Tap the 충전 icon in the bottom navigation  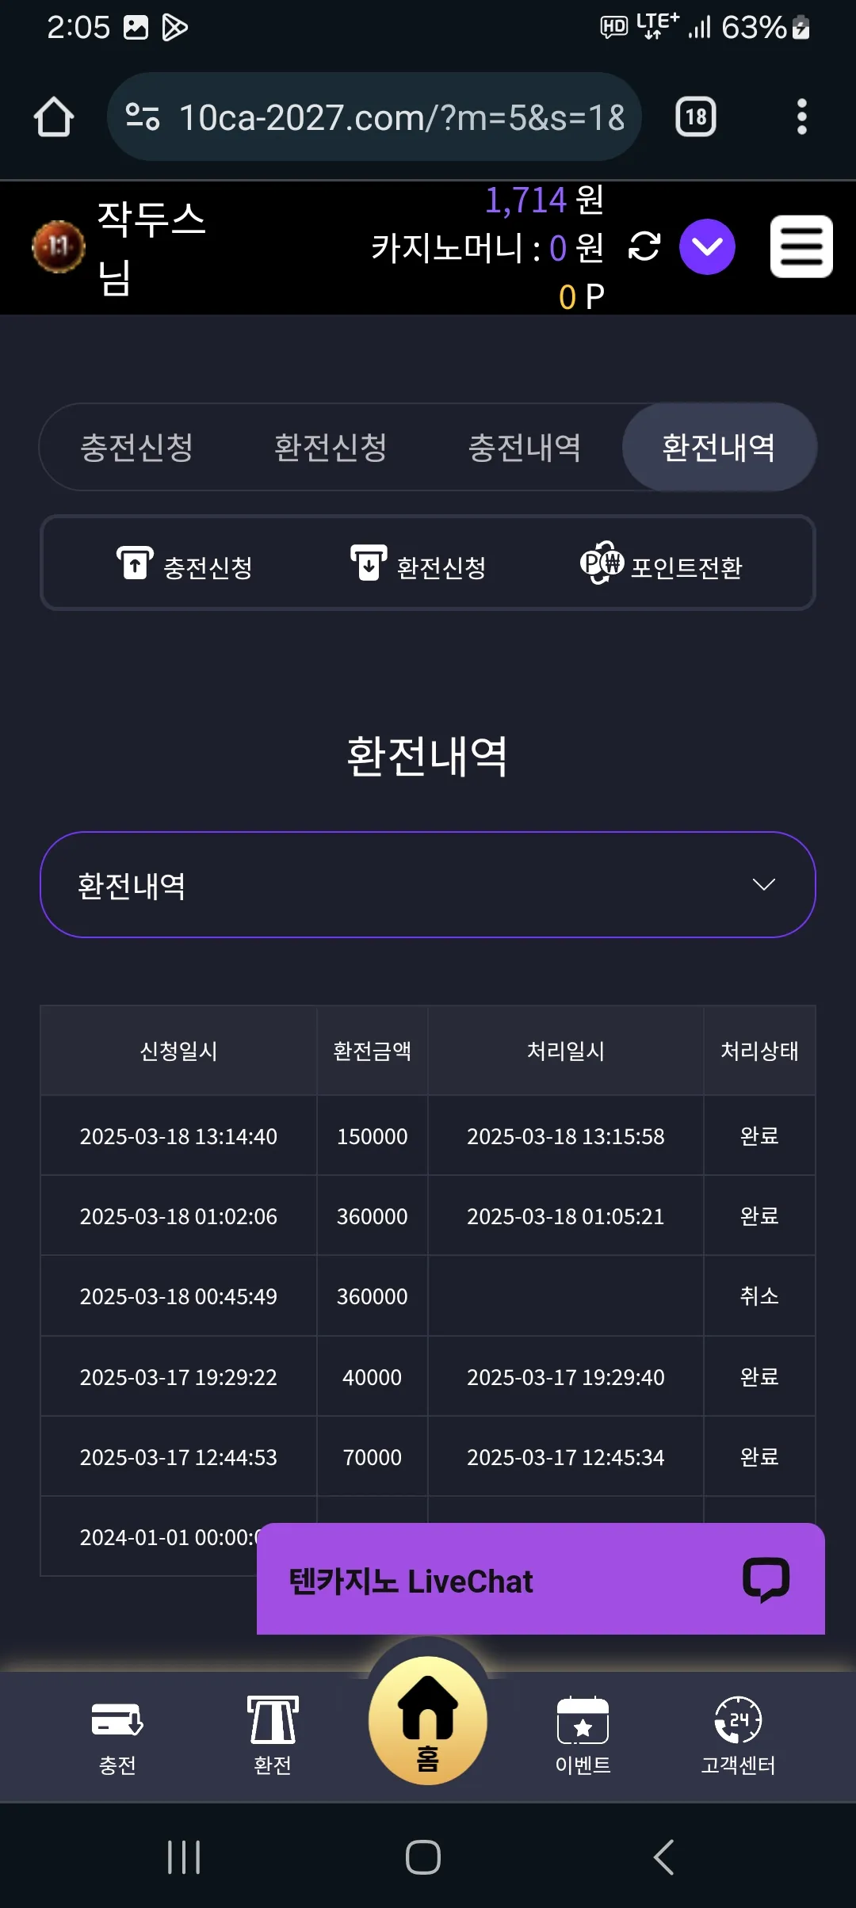click(x=117, y=1735)
